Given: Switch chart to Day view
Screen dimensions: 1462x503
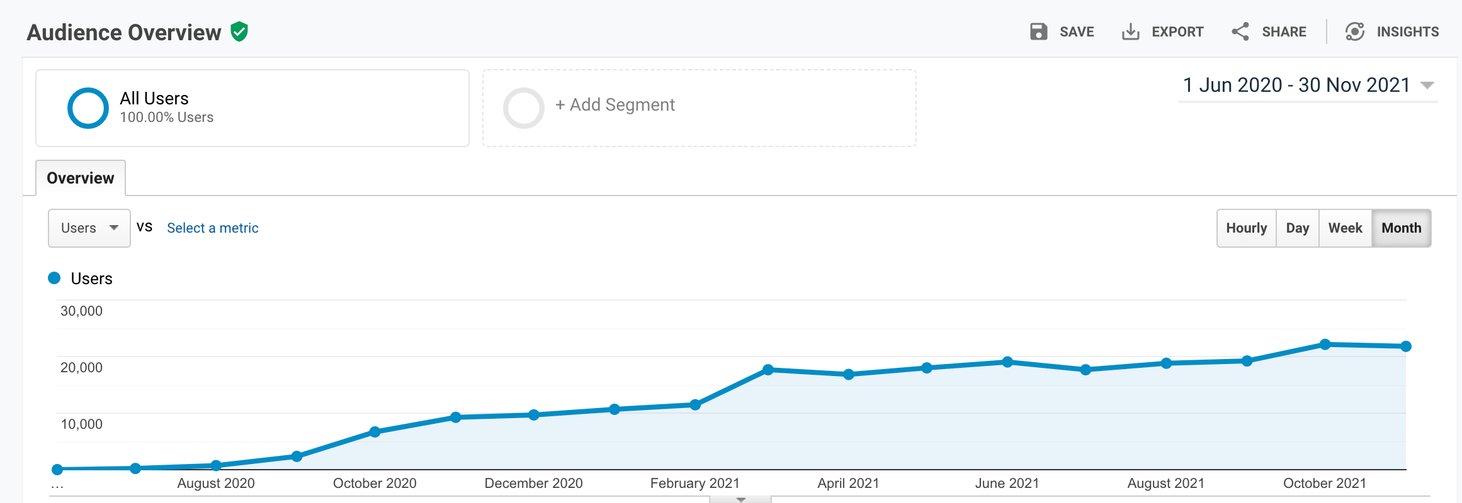Looking at the screenshot, I should tap(1298, 228).
